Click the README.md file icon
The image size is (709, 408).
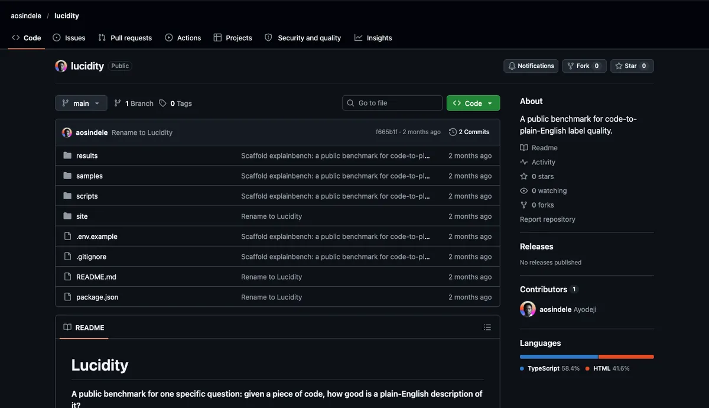(x=67, y=277)
